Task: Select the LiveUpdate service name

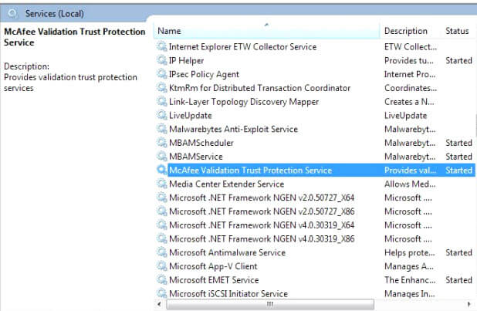Action: 191,115
